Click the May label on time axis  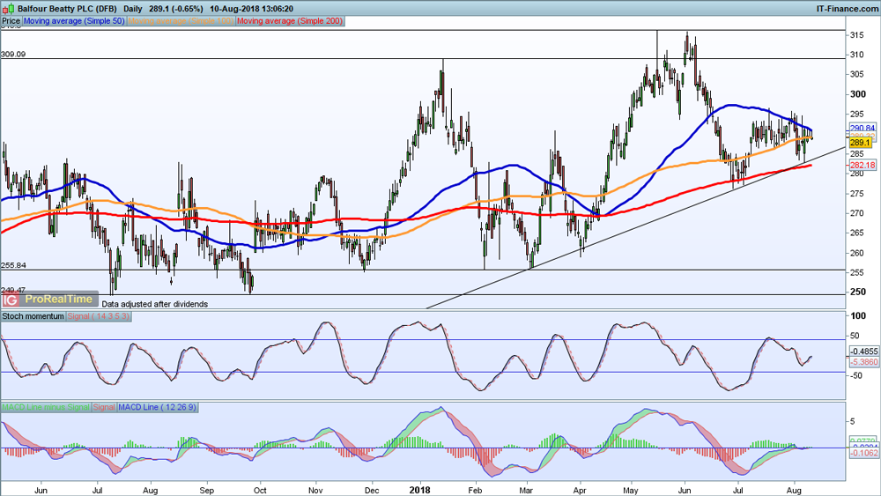(631, 491)
